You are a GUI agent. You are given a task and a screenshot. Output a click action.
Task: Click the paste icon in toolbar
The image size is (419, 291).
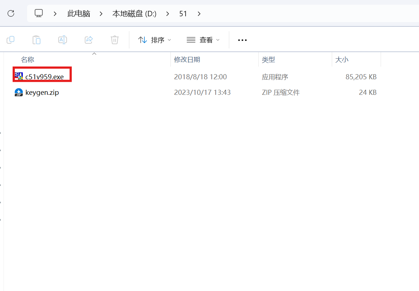36,40
